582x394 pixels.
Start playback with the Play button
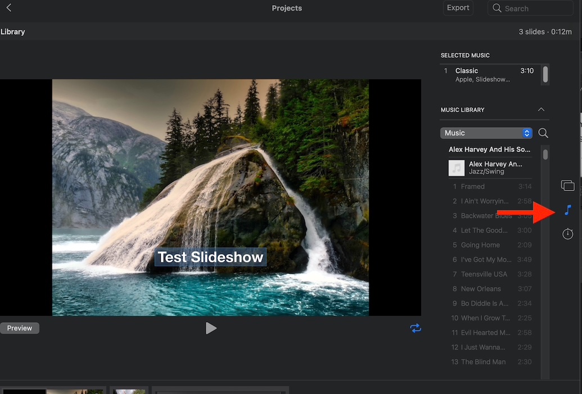(x=211, y=328)
